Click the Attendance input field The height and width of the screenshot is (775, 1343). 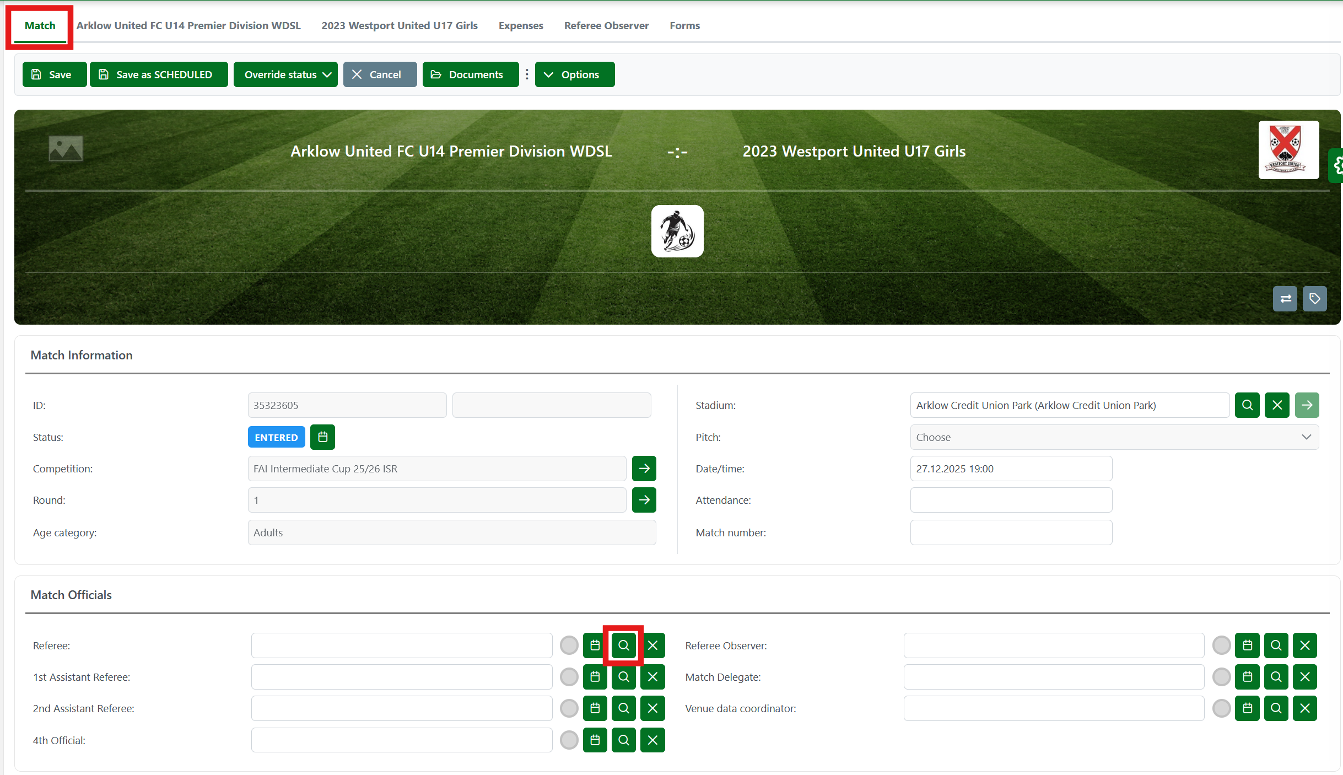pos(1011,500)
